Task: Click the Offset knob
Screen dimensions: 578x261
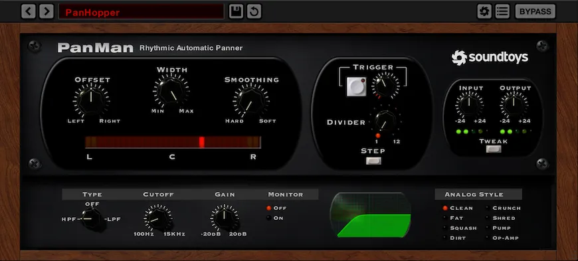Action: coord(91,101)
